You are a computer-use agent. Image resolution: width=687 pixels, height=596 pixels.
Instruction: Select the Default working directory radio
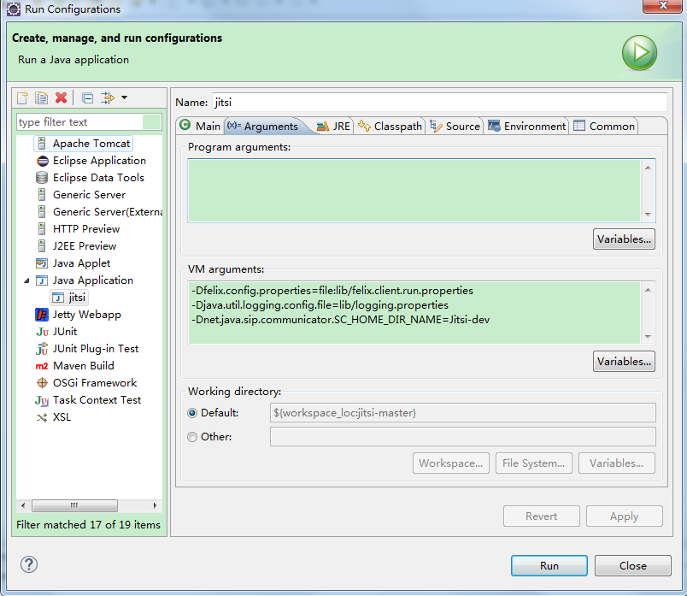pos(192,413)
